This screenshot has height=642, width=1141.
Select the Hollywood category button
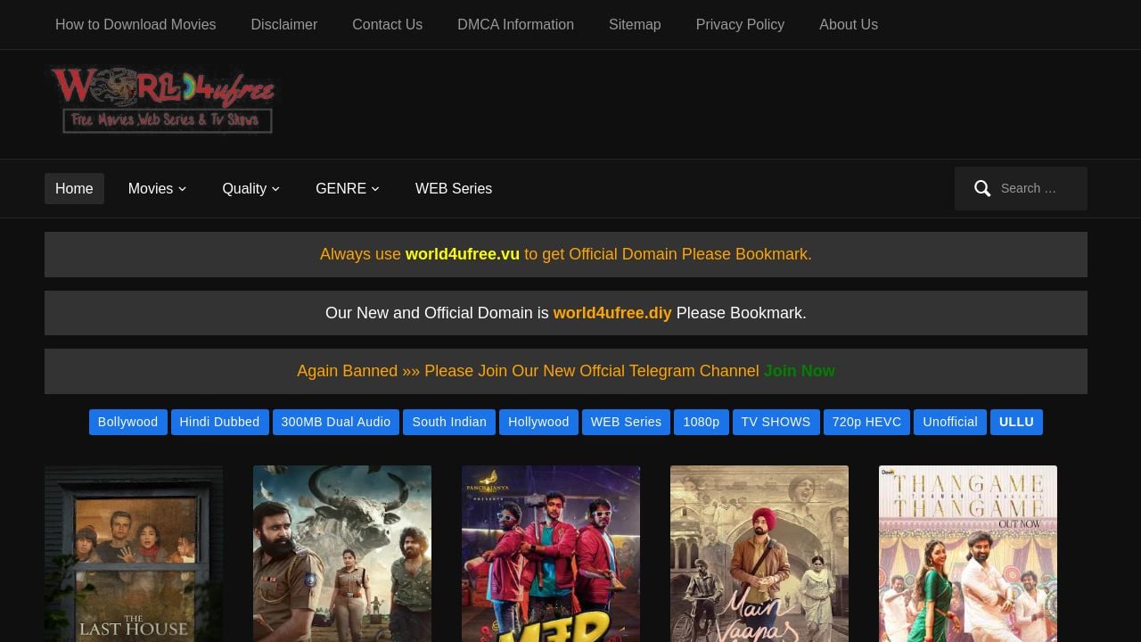[x=538, y=422]
